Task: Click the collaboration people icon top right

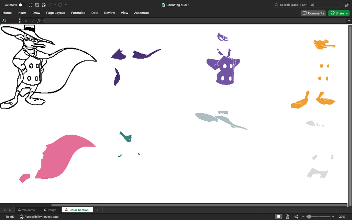Action: click(347, 5)
